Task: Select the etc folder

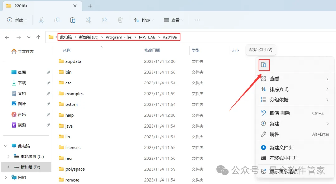Action: coord(65,83)
